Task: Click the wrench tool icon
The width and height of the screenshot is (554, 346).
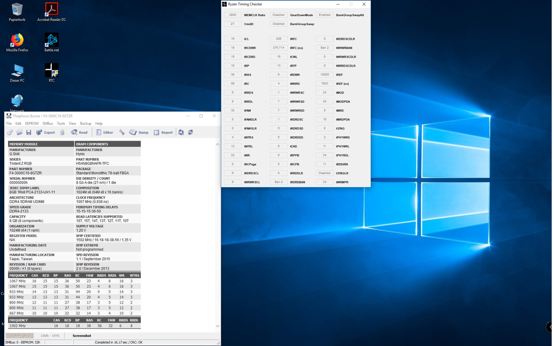Action: coord(122,133)
